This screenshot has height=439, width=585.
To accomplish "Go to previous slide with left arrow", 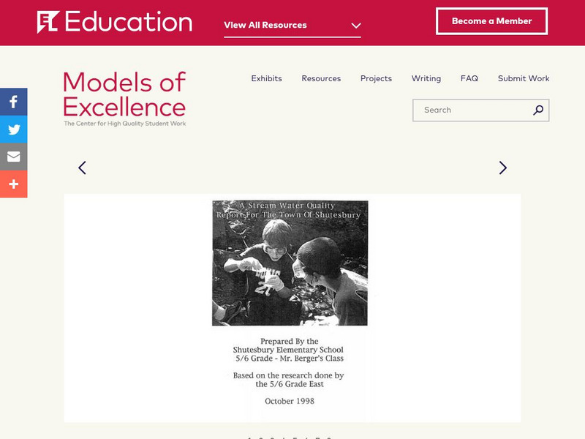I will 82,168.
